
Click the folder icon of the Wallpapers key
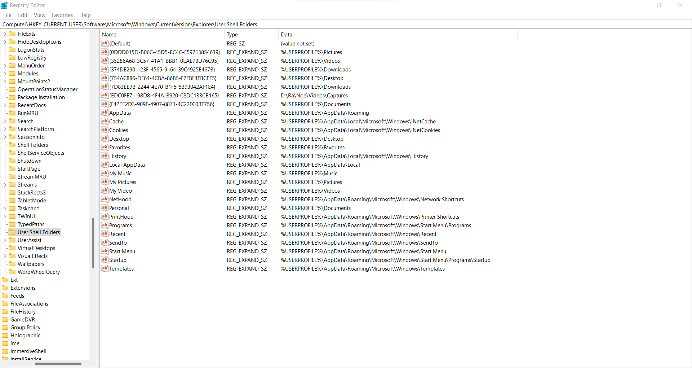12,264
